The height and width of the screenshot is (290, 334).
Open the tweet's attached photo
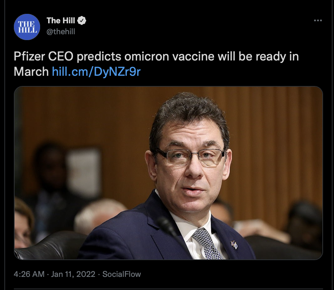[168, 173]
